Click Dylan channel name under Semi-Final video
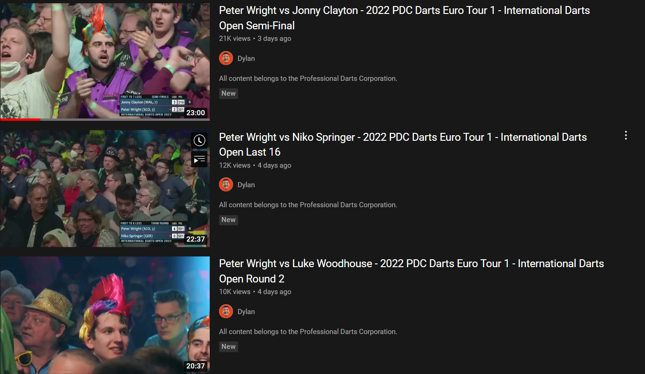This screenshot has height=374, width=645. point(246,58)
